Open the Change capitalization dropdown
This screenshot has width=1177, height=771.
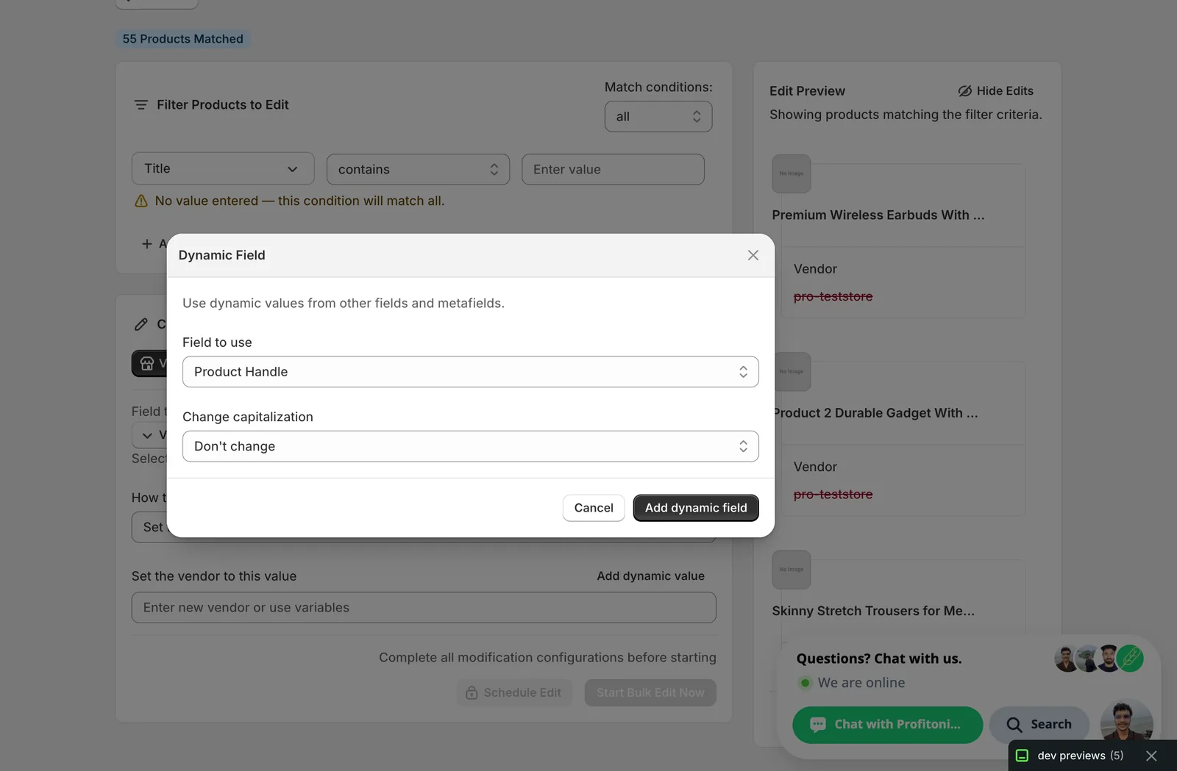click(x=470, y=446)
